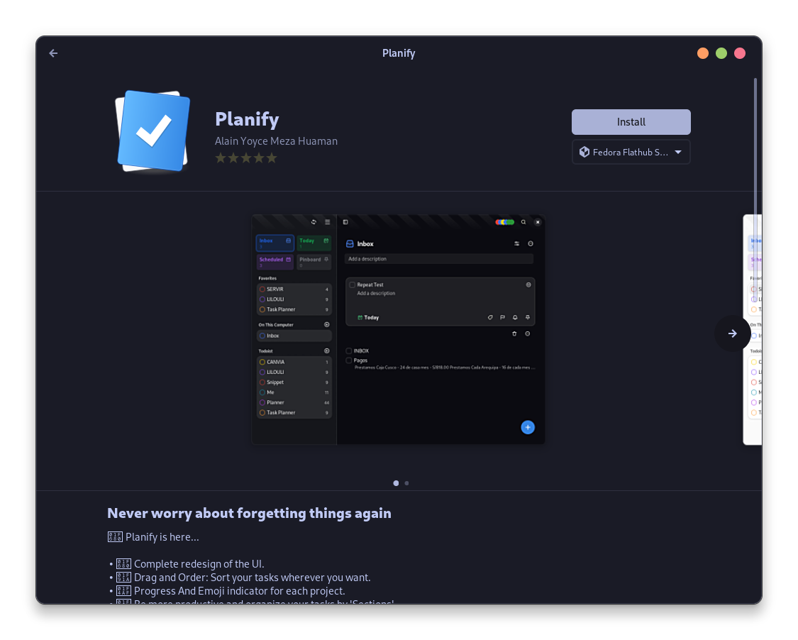Go back with the header arrow

coord(53,53)
